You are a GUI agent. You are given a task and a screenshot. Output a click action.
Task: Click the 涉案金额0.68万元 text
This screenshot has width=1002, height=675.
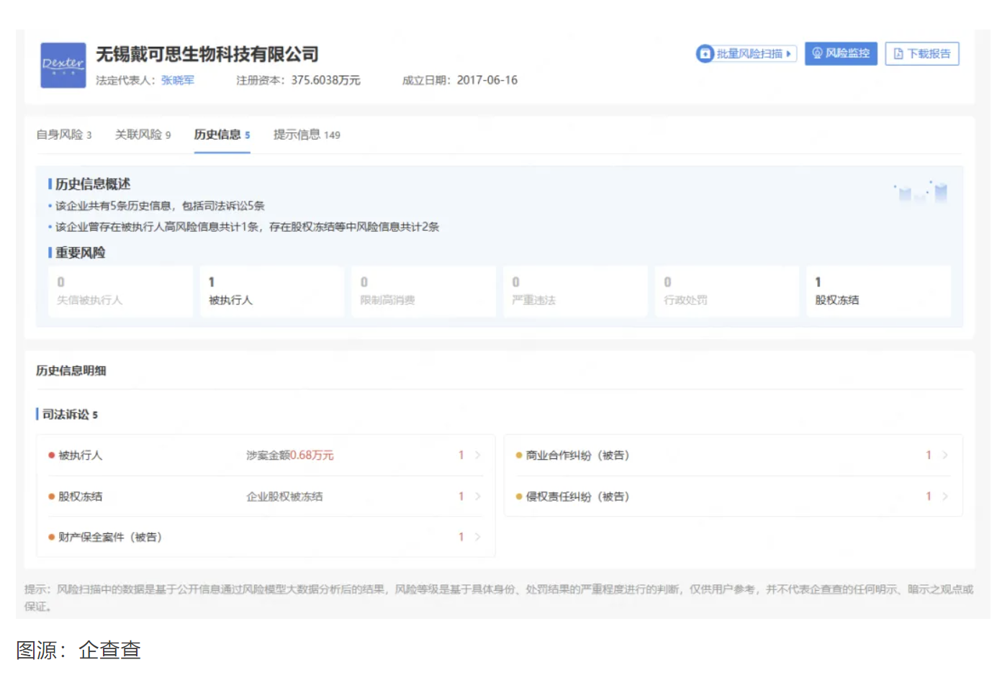pyautogui.click(x=290, y=455)
